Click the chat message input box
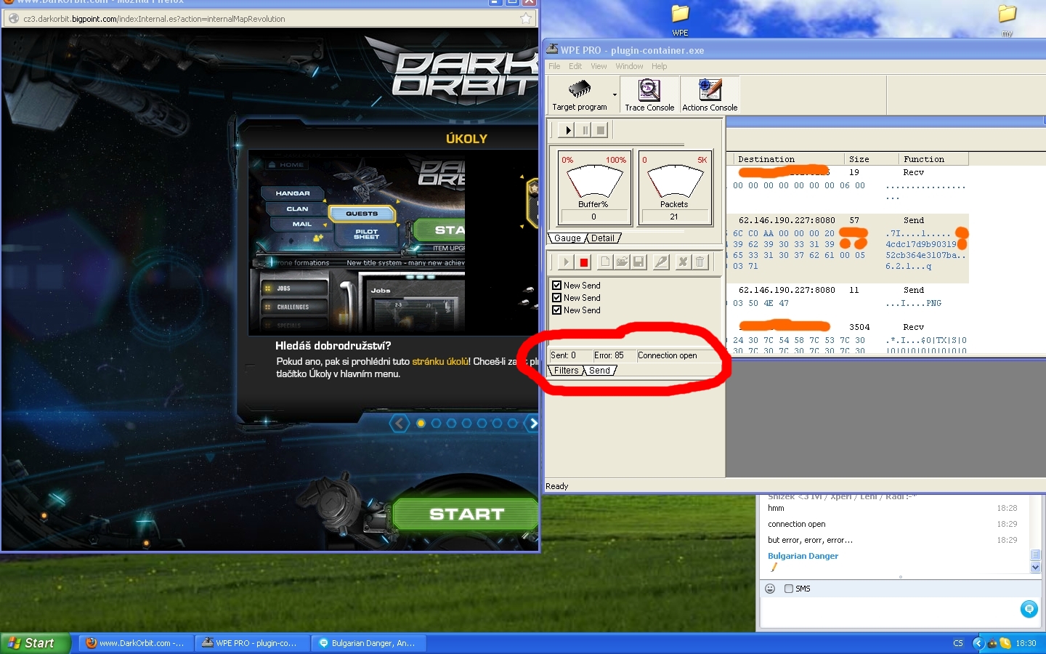Screen dimensions: 1046x654 click(888, 612)
